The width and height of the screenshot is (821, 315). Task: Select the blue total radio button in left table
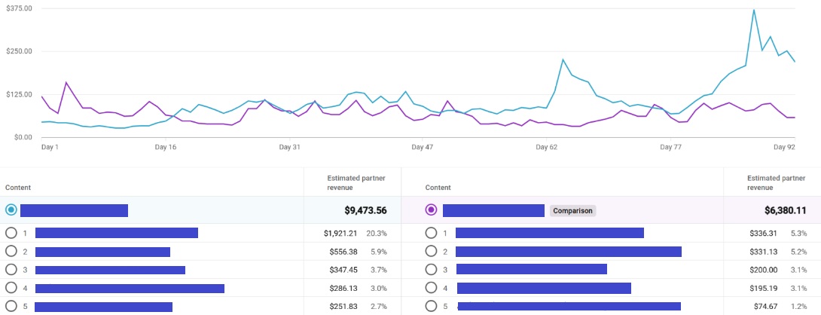[x=11, y=210]
